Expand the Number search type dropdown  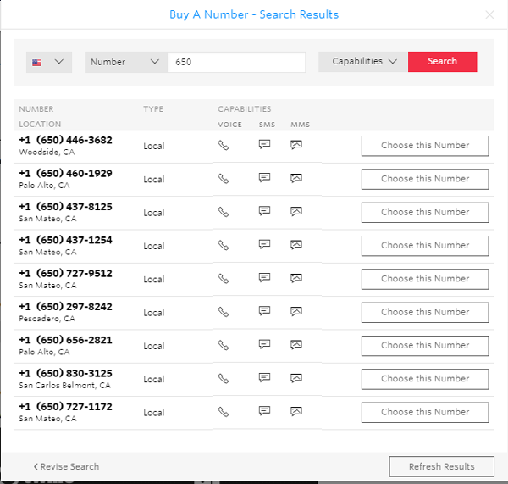tap(125, 62)
